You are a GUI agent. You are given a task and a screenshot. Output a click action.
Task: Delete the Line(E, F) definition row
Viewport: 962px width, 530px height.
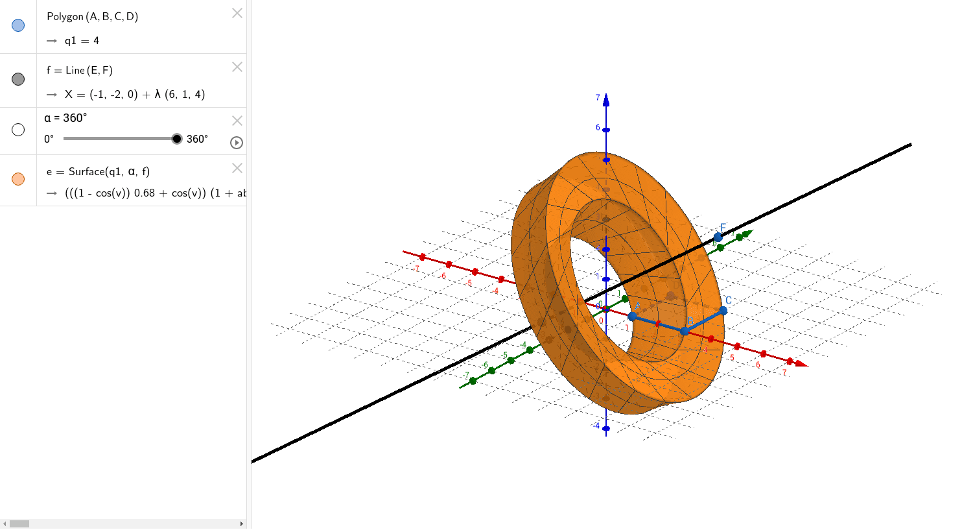(237, 67)
